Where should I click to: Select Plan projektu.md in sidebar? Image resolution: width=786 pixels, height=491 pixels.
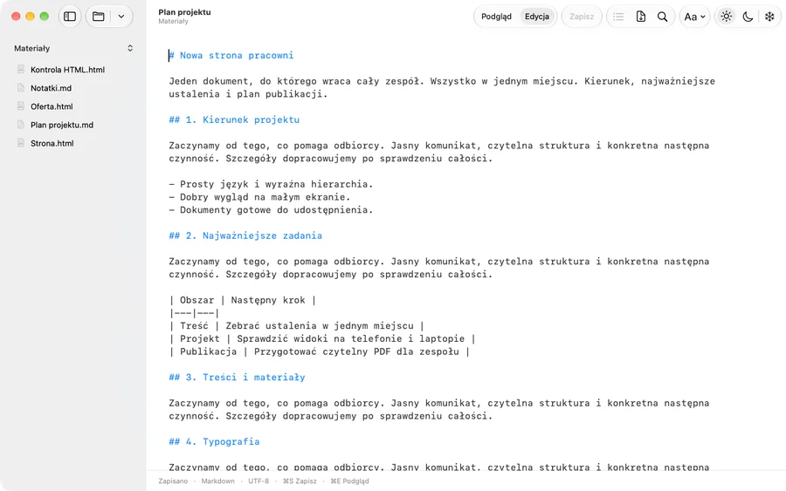tap(62, 125)
